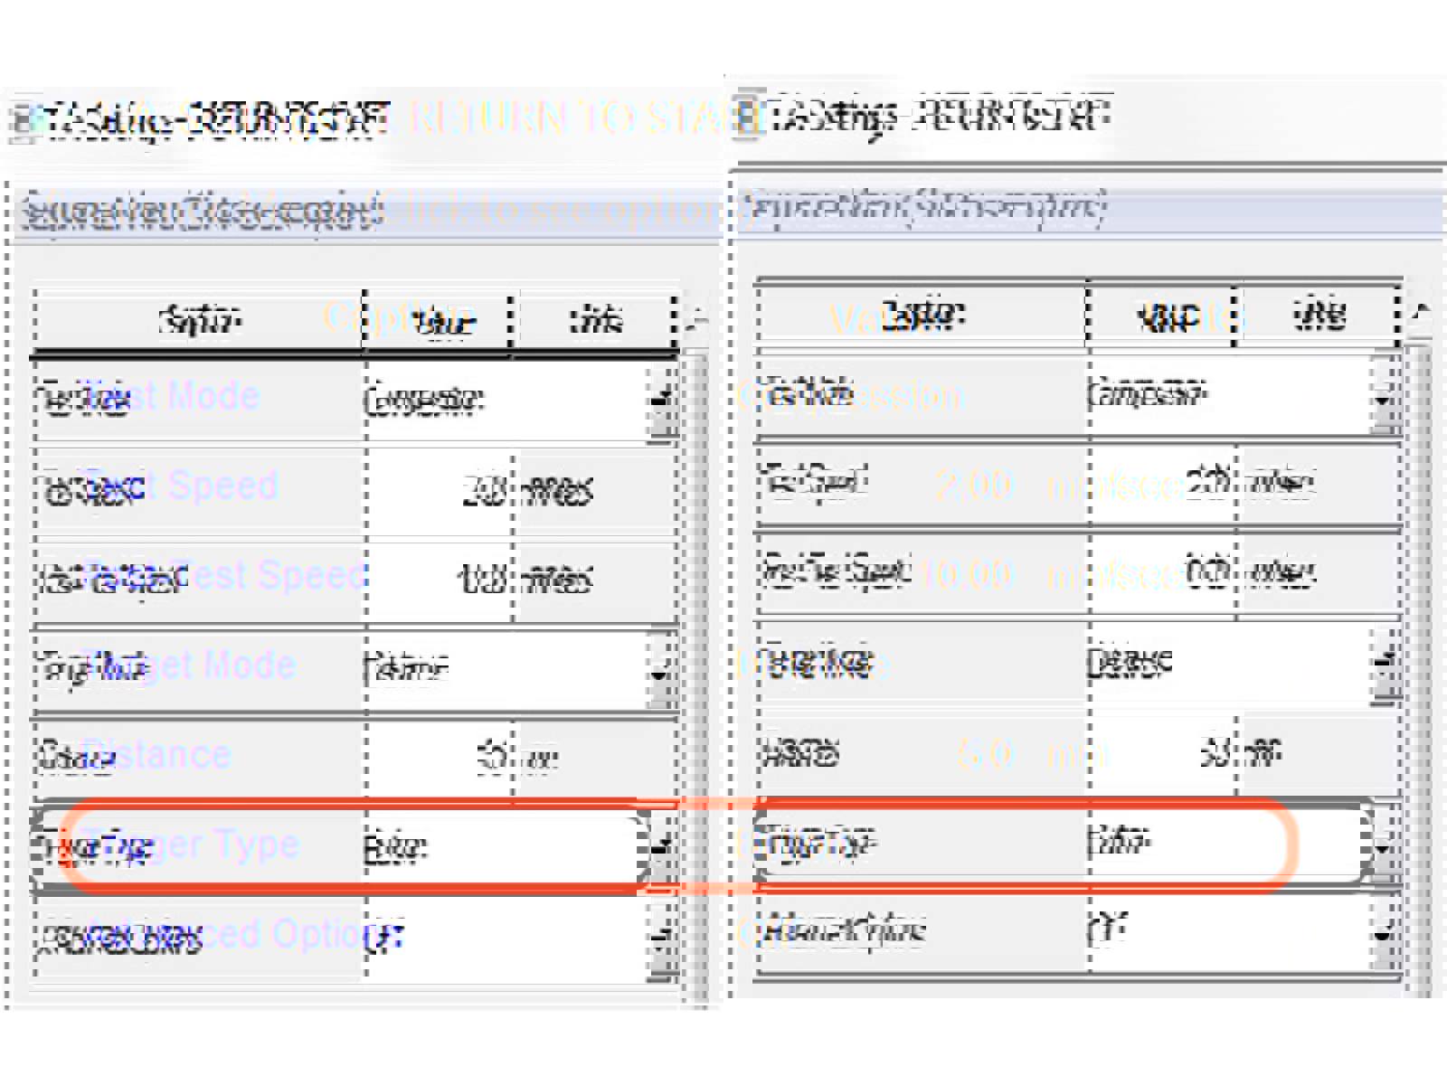Expand Target Mode dropdown in left panel

(x=663, y=670)
